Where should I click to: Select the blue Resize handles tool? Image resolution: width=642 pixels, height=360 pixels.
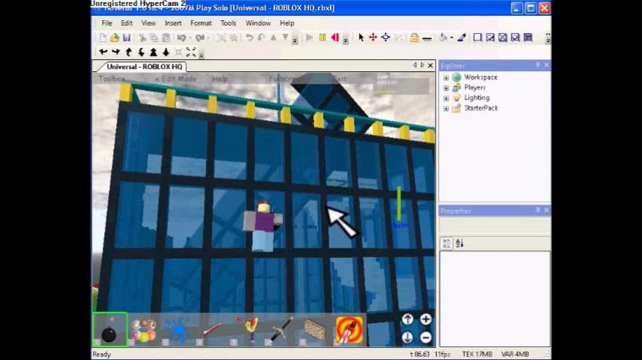pos(385,37)
